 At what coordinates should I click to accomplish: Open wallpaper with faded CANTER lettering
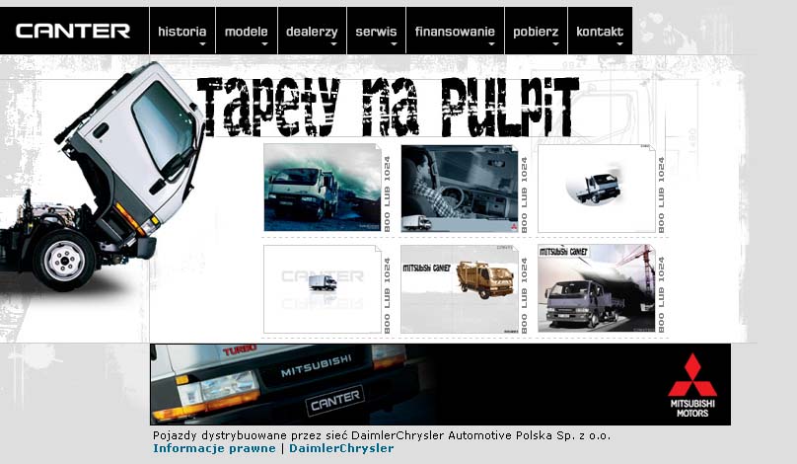(323, 289)
